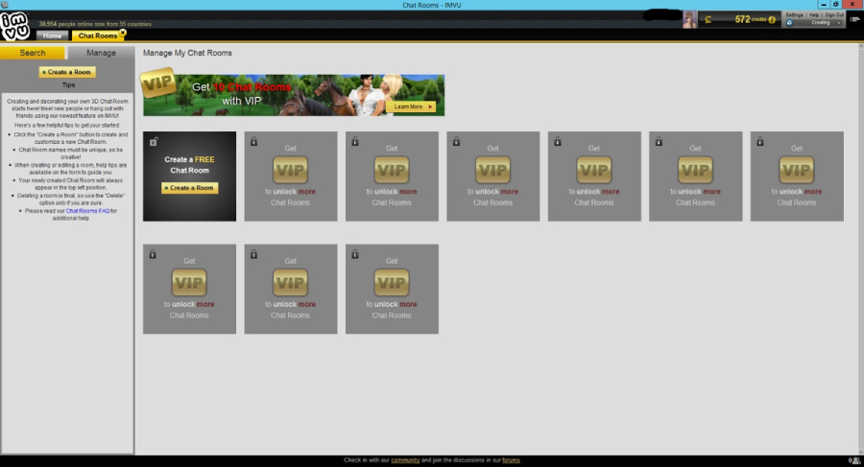Open the Chat Rooms FAQ link
This screenshot has width=864, height=467.
87,211
